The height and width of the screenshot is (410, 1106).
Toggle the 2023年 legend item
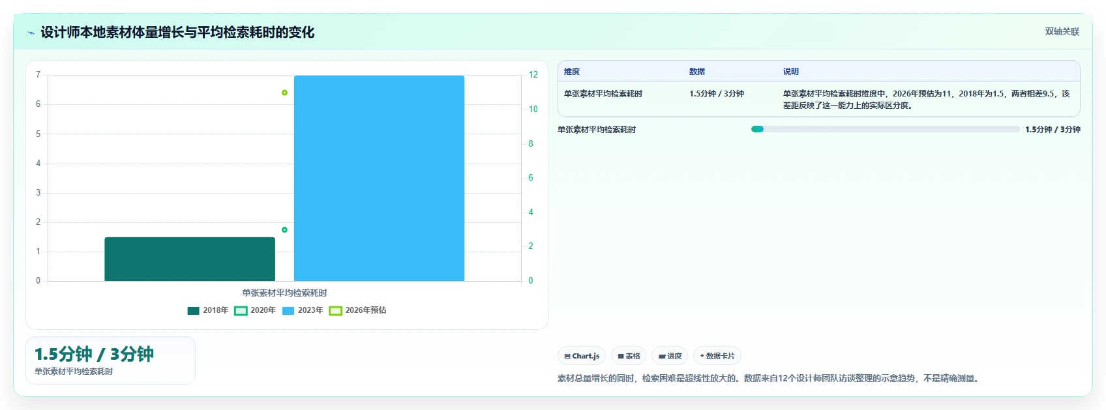pyautogui.click(x=303, y=310)
